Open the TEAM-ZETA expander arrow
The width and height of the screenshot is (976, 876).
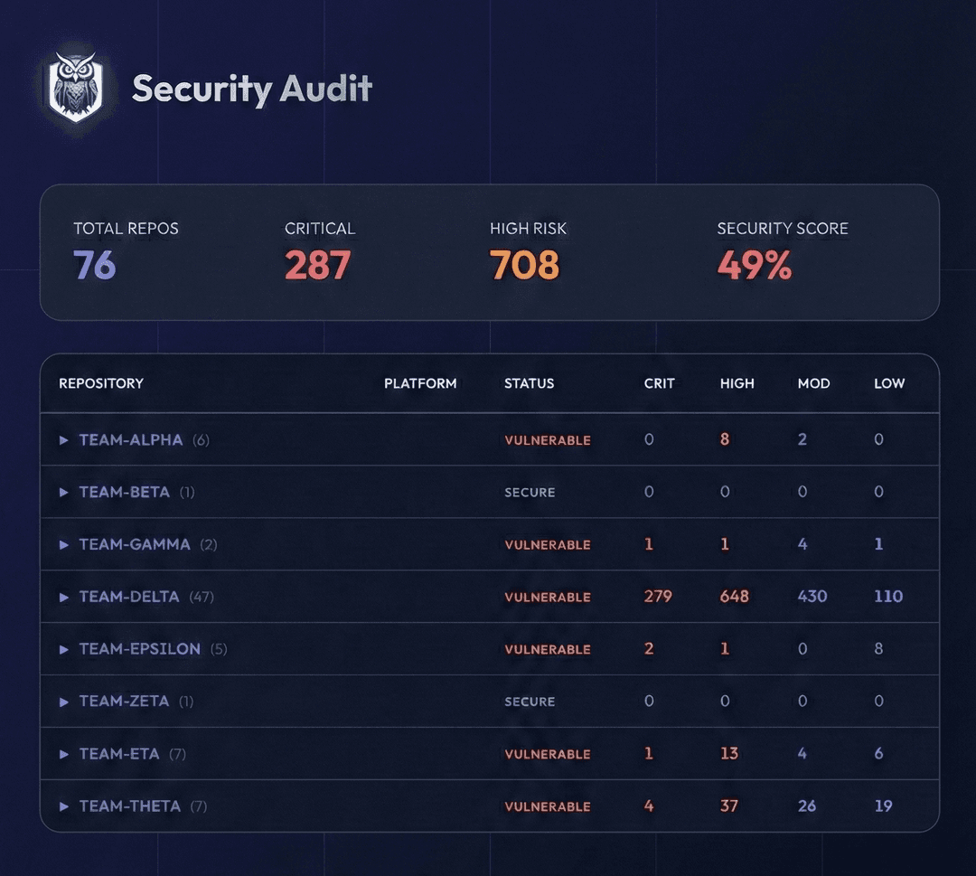click(x=64, y=702)
